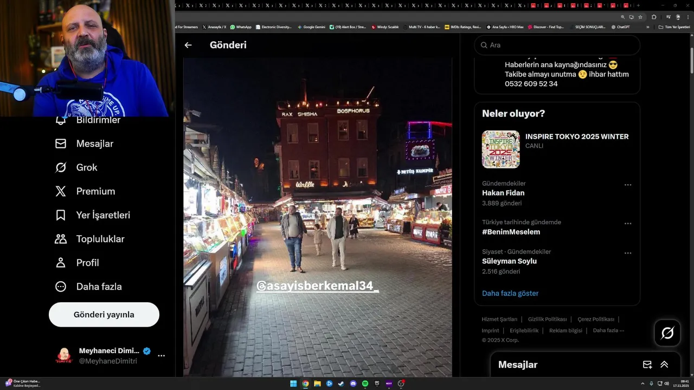Open Grok in the left sidebar
694x390 pixels.
click(76, 167)
